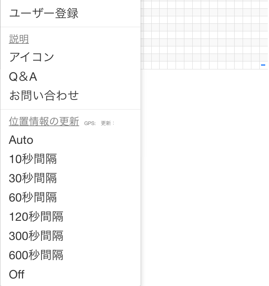
Task: Set update interval to 30秒間隔
Action: coord(33,178)
